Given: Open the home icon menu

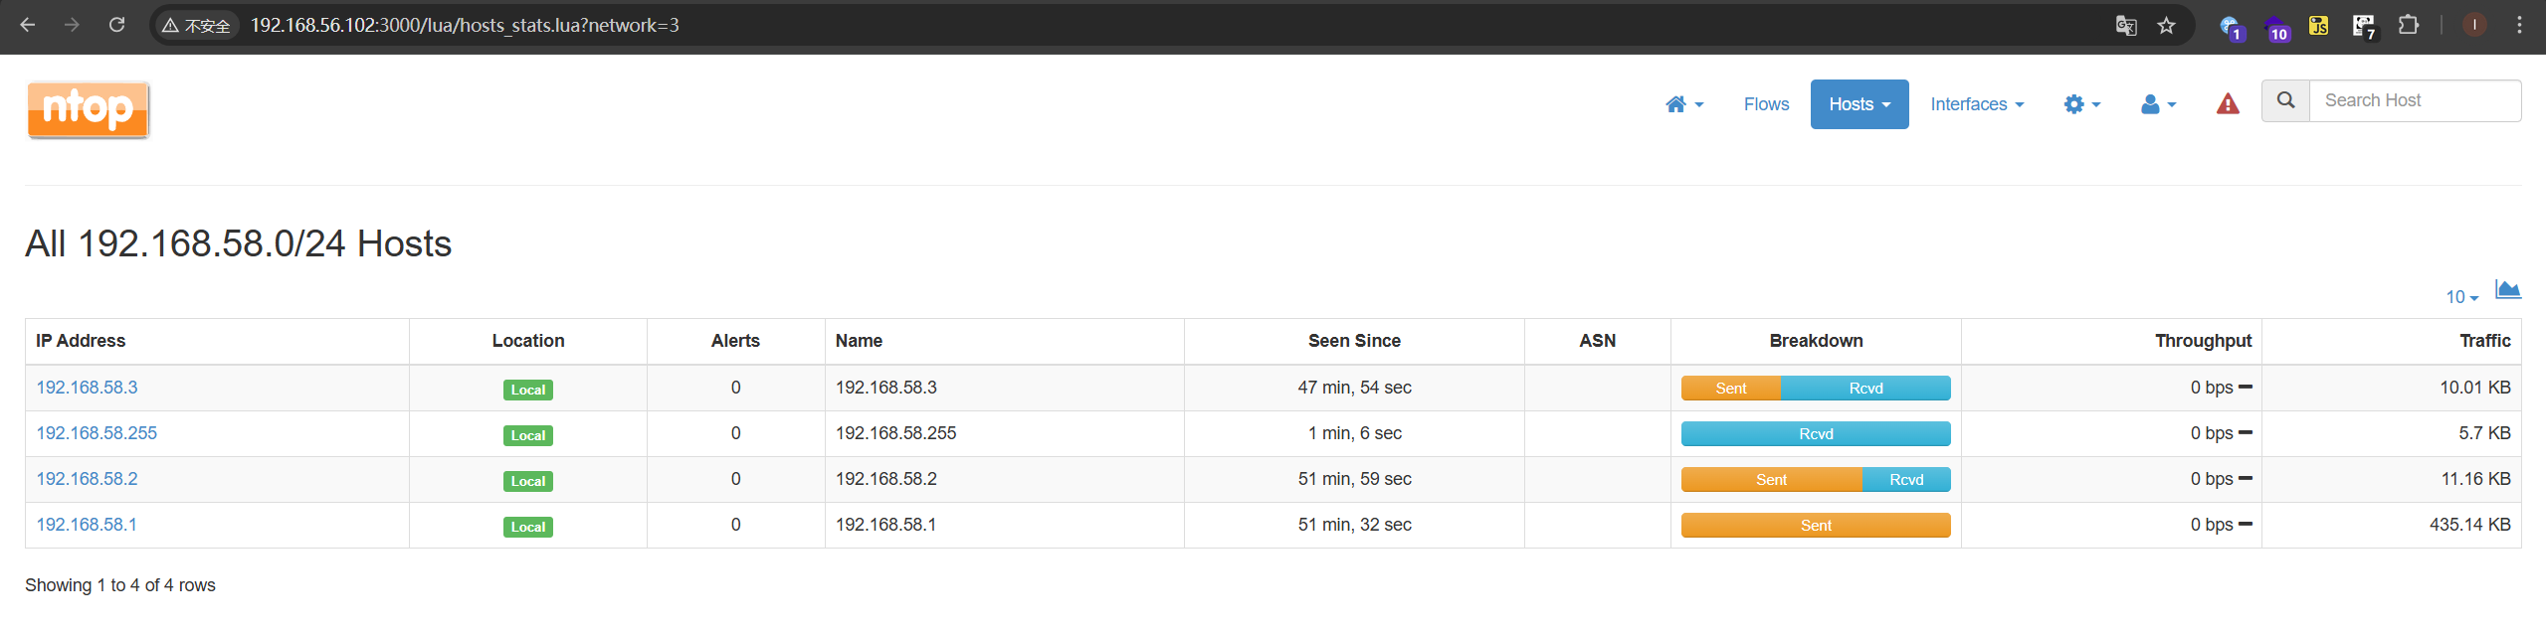Looking at the screenshot, I should pyautogui.click(x=1683, y=104).
